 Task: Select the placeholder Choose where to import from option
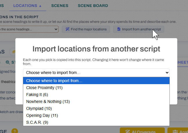96,81
